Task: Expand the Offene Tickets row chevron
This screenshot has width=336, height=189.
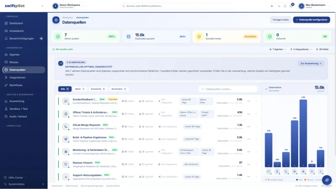Action: [x=256, y=114]
